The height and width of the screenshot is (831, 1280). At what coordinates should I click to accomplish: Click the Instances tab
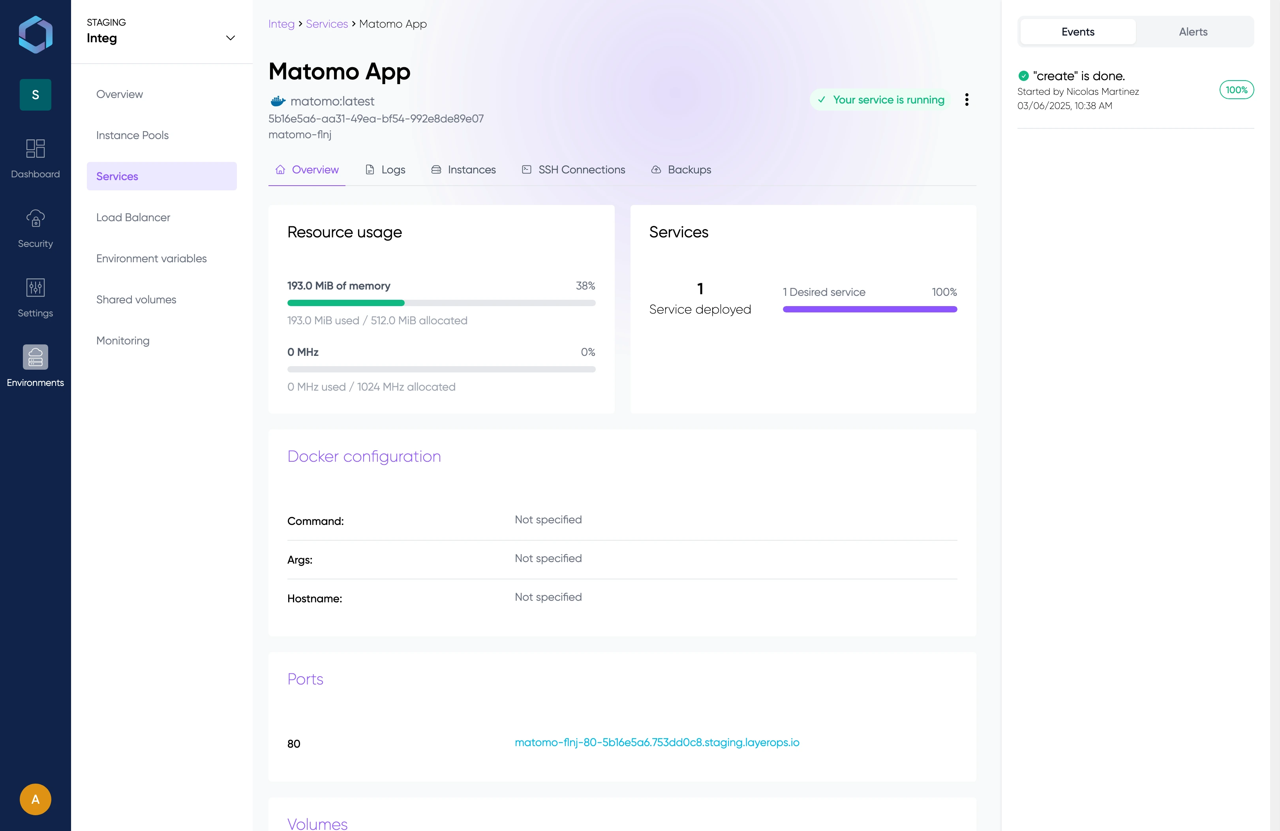coord(471,169)
